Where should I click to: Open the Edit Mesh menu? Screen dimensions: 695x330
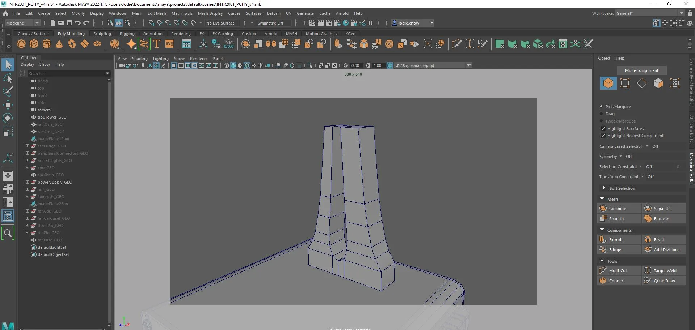coord(157,13)
